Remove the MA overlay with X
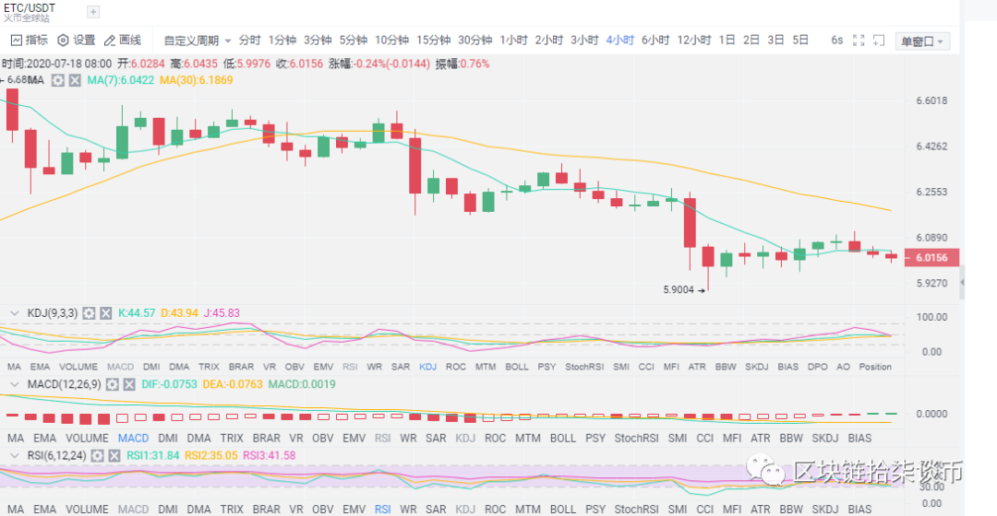Viewport: 997px width, 516px height. pyautogui.click(x=74, y=81)
